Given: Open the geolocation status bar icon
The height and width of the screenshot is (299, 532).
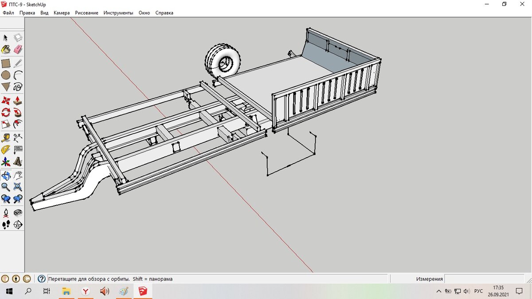Looking at the screenshot, I should click(x=5, y=279).
